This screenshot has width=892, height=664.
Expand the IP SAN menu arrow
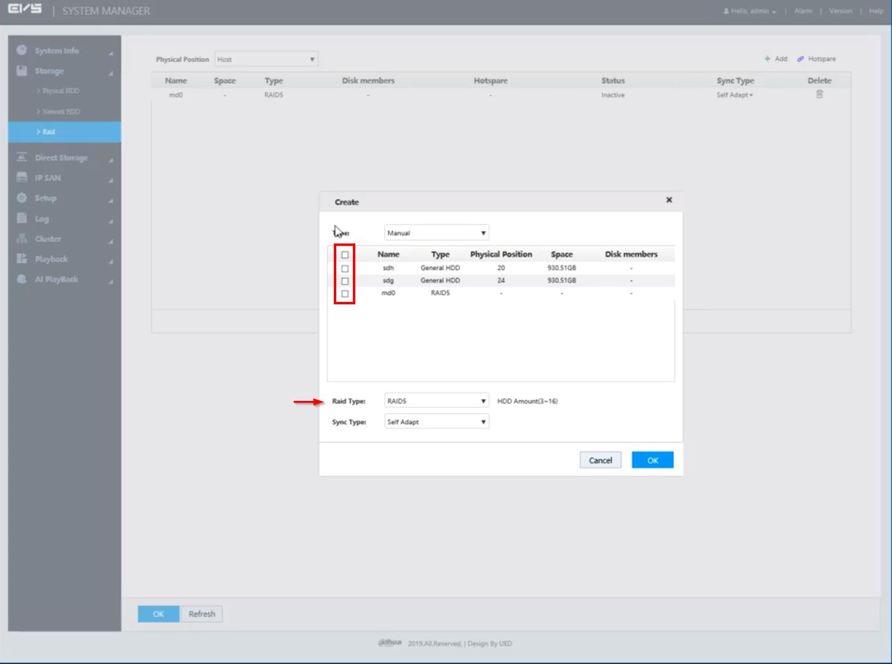(111, 180)
